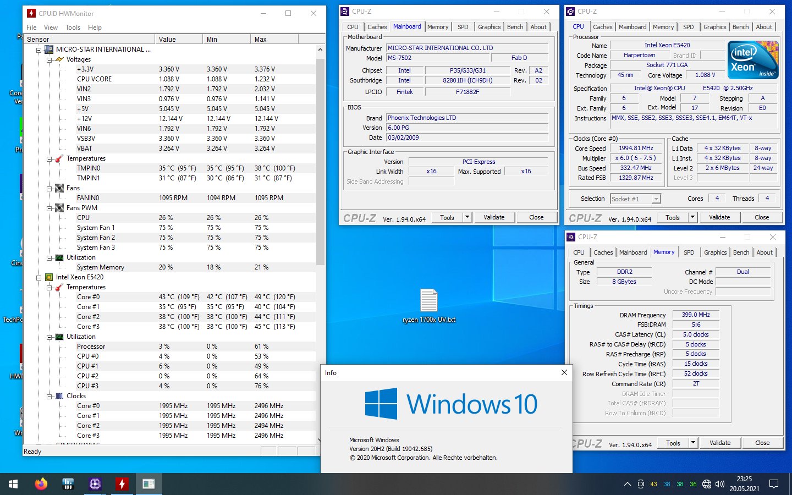Click the Max column header
Image resolution: width=792 pixels, height=495 pixels.
point(274,39)
